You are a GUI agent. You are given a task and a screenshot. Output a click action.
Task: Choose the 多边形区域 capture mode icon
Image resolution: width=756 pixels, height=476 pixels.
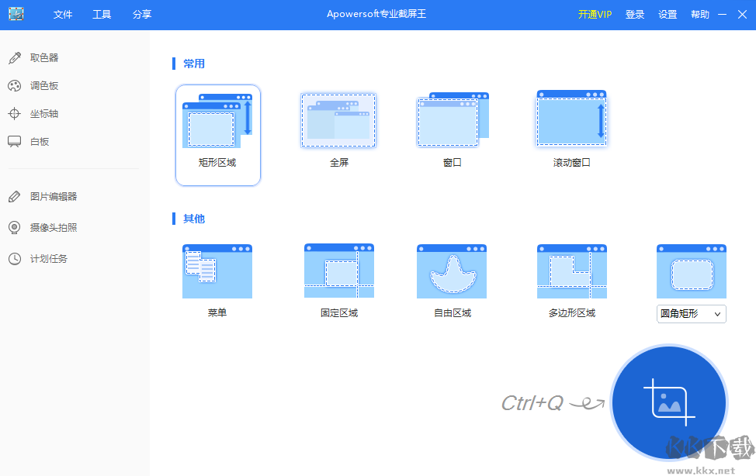pyautogui.click(x=572, y=271)
